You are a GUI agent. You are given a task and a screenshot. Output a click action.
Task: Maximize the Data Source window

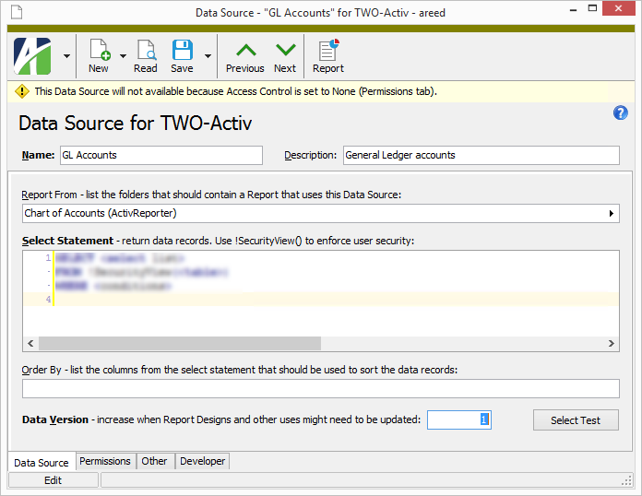(x=592, y=8)
